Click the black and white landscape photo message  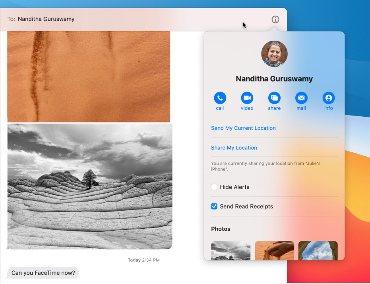point(90,186)
